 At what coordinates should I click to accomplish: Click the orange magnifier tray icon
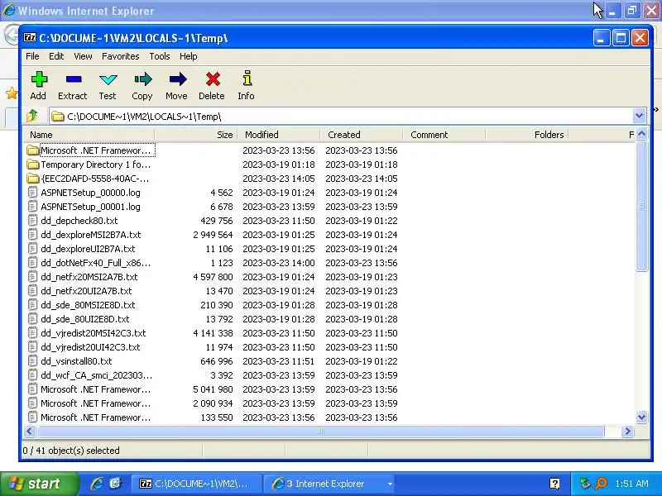click(x=601, y=484)
